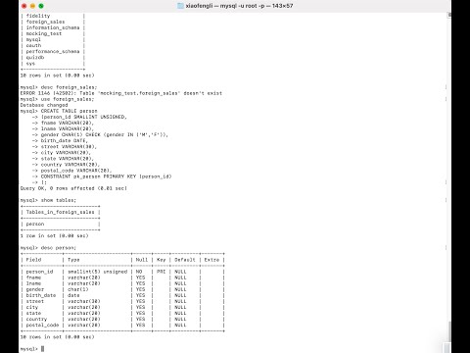Zoom the terminal window with green button
The height and width of the screenshot is (353, 470).
[41, 6]
